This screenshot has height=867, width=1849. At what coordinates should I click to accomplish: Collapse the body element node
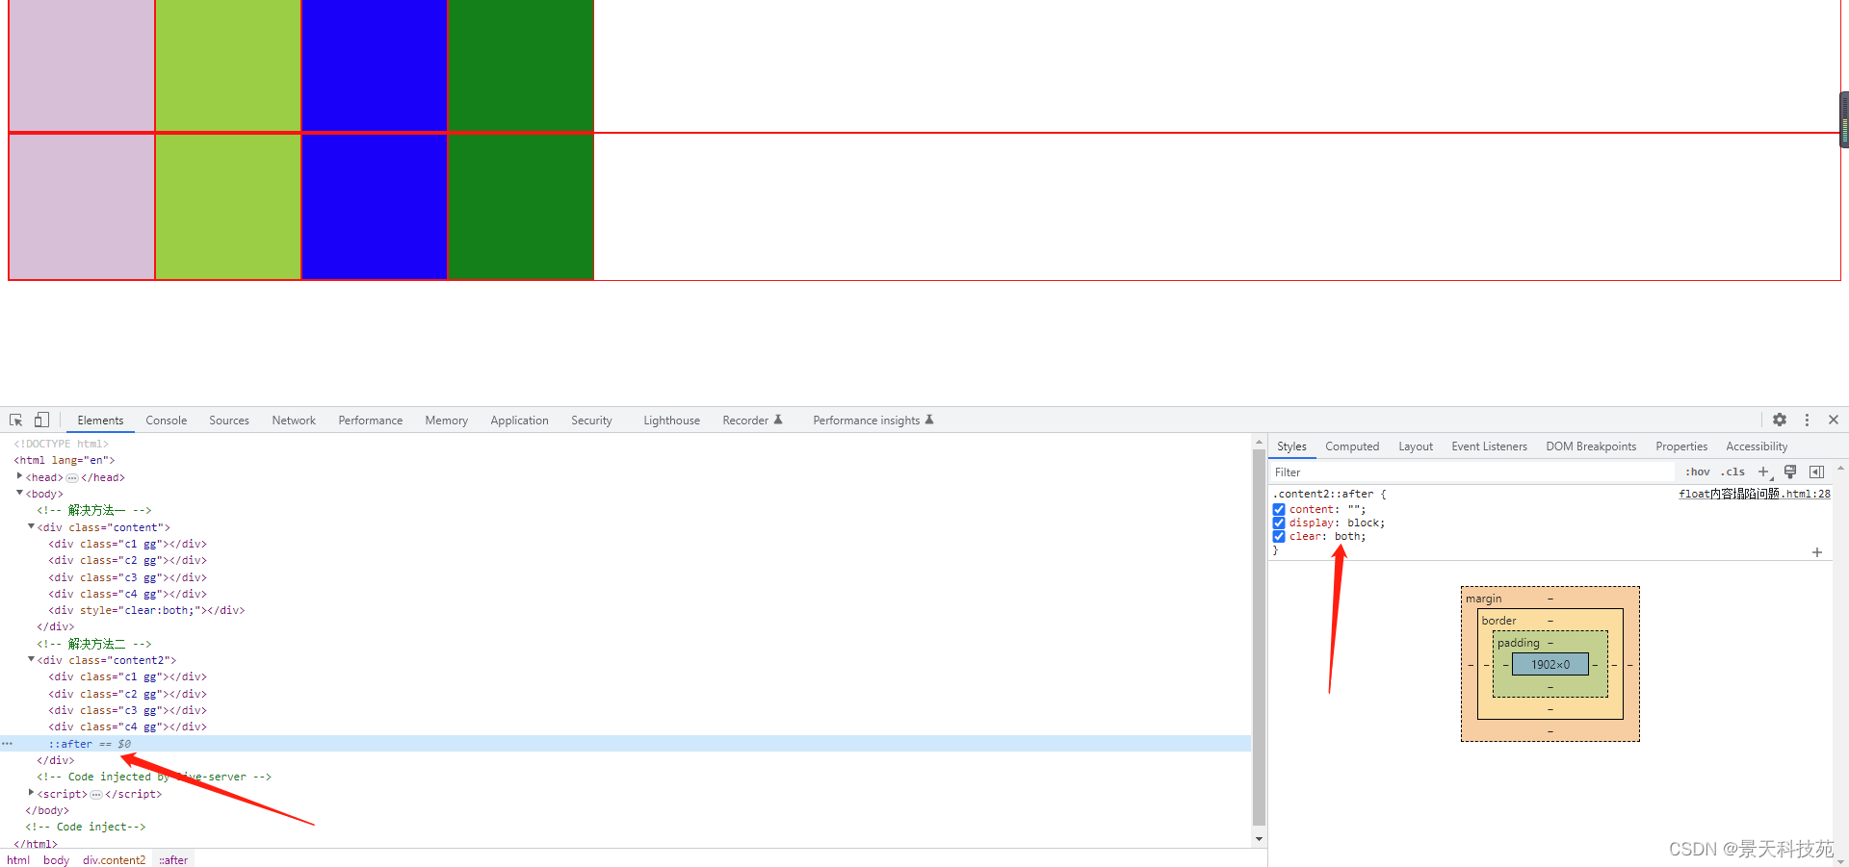click(x=19, y=494)
